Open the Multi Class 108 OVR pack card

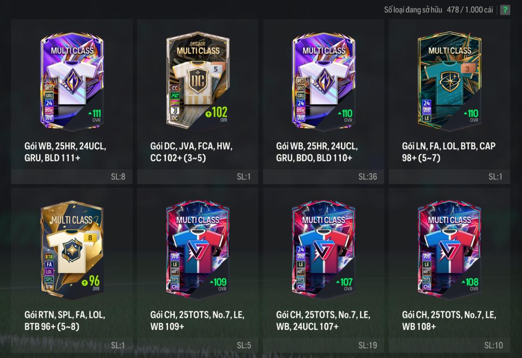click(x=450, y=249)
